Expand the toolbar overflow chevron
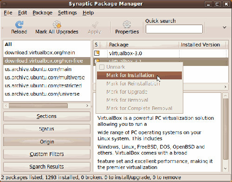 (x=225, y=27)
